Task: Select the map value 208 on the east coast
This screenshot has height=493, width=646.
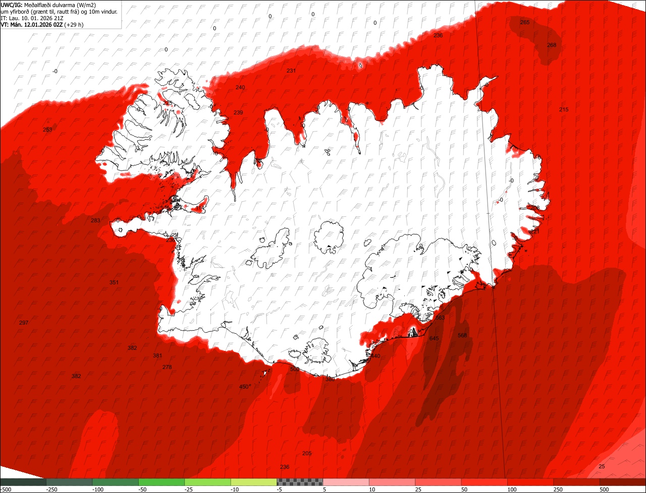Action: click(x=534, y=208)
